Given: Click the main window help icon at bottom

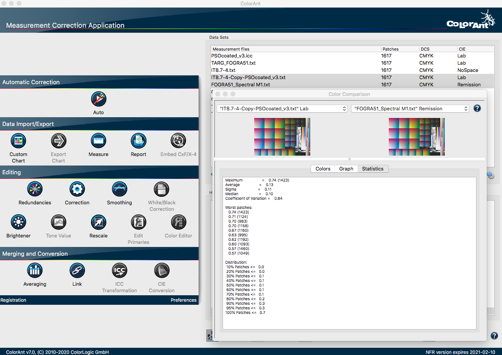Looking at the screenshot, I should coord(494,336).
